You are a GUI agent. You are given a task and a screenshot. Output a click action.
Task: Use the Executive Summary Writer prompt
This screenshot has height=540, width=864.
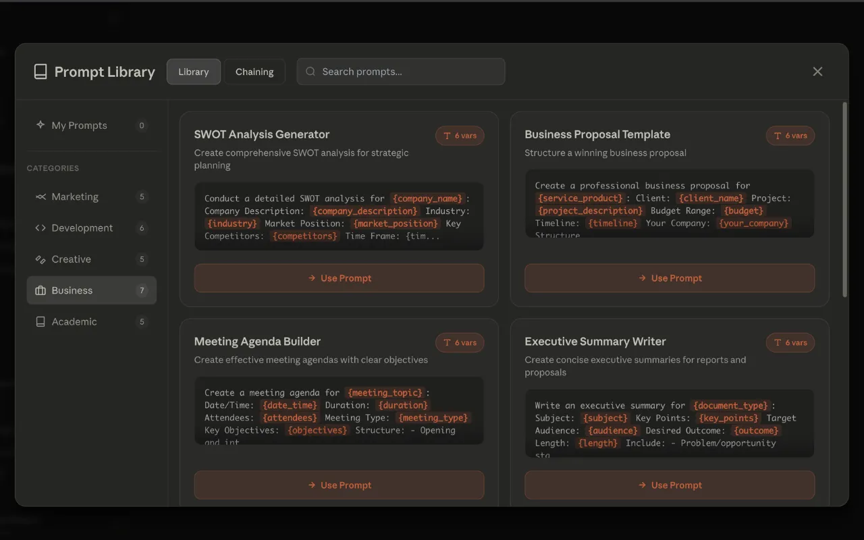click(x=670, y=485)
